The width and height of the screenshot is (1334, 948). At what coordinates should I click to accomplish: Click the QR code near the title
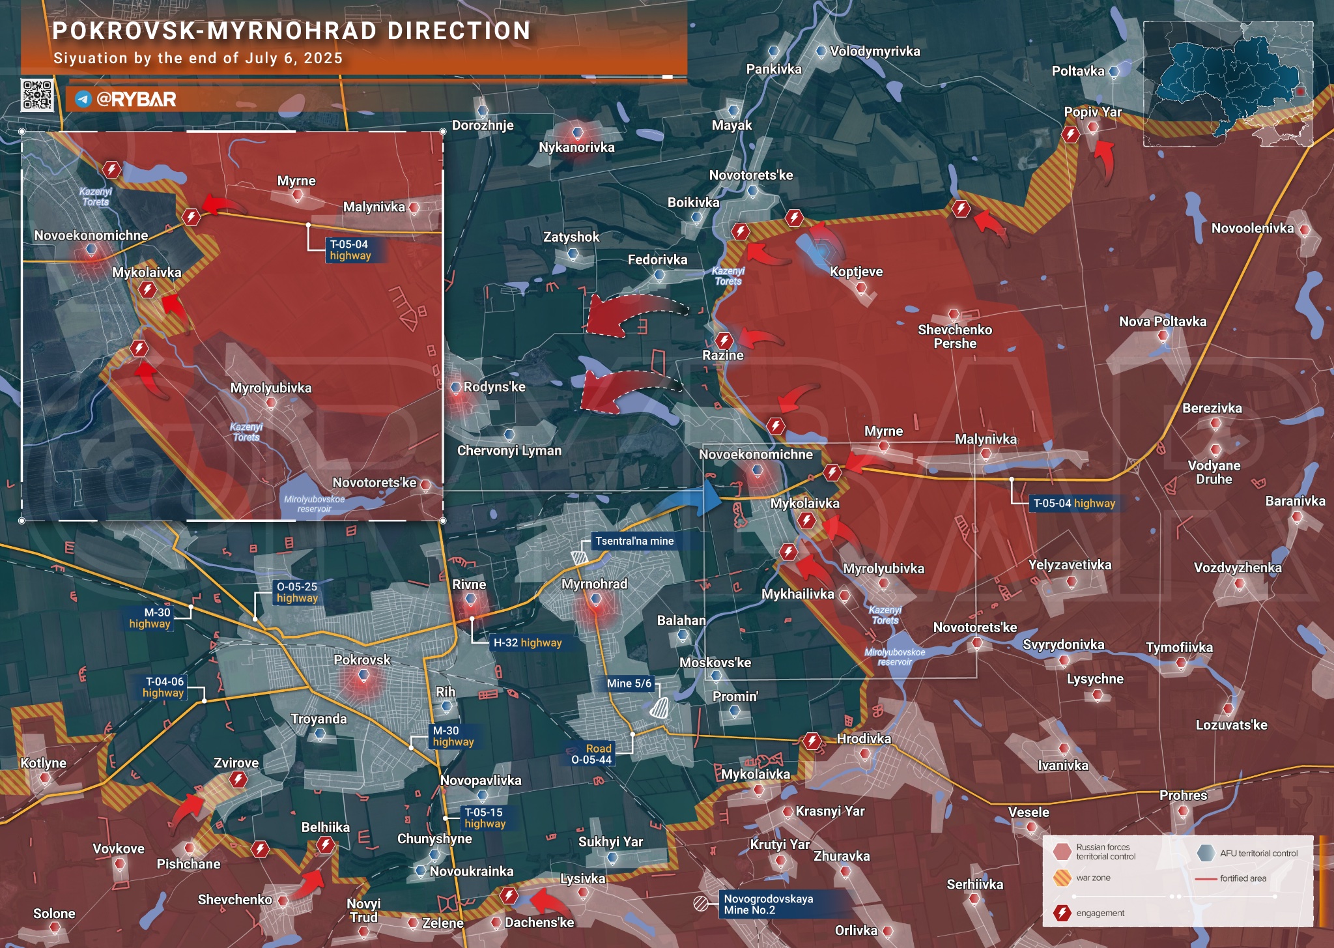pyautogui.click(x=37, y=95)
